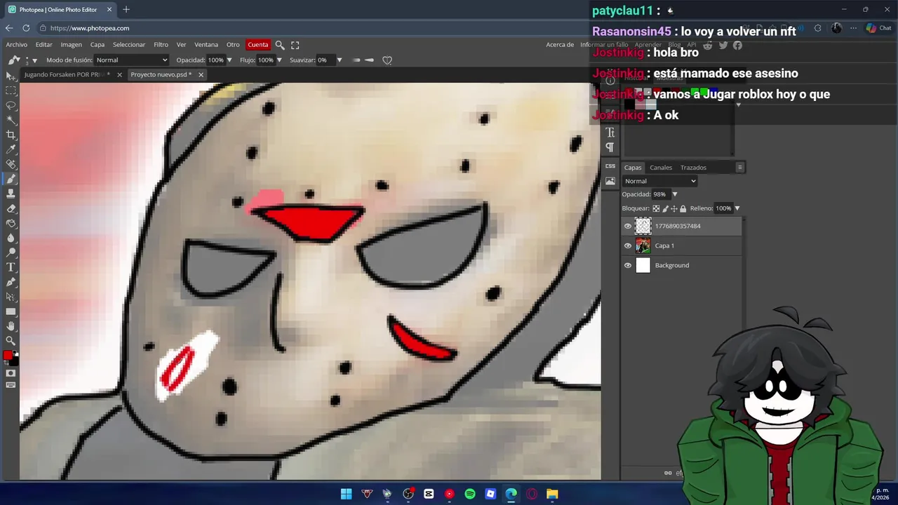The height and width of the screenshot is (505, 898).
Task: Hide layer 1776890357484 with eye icon
Action: (x=628, y=226)
